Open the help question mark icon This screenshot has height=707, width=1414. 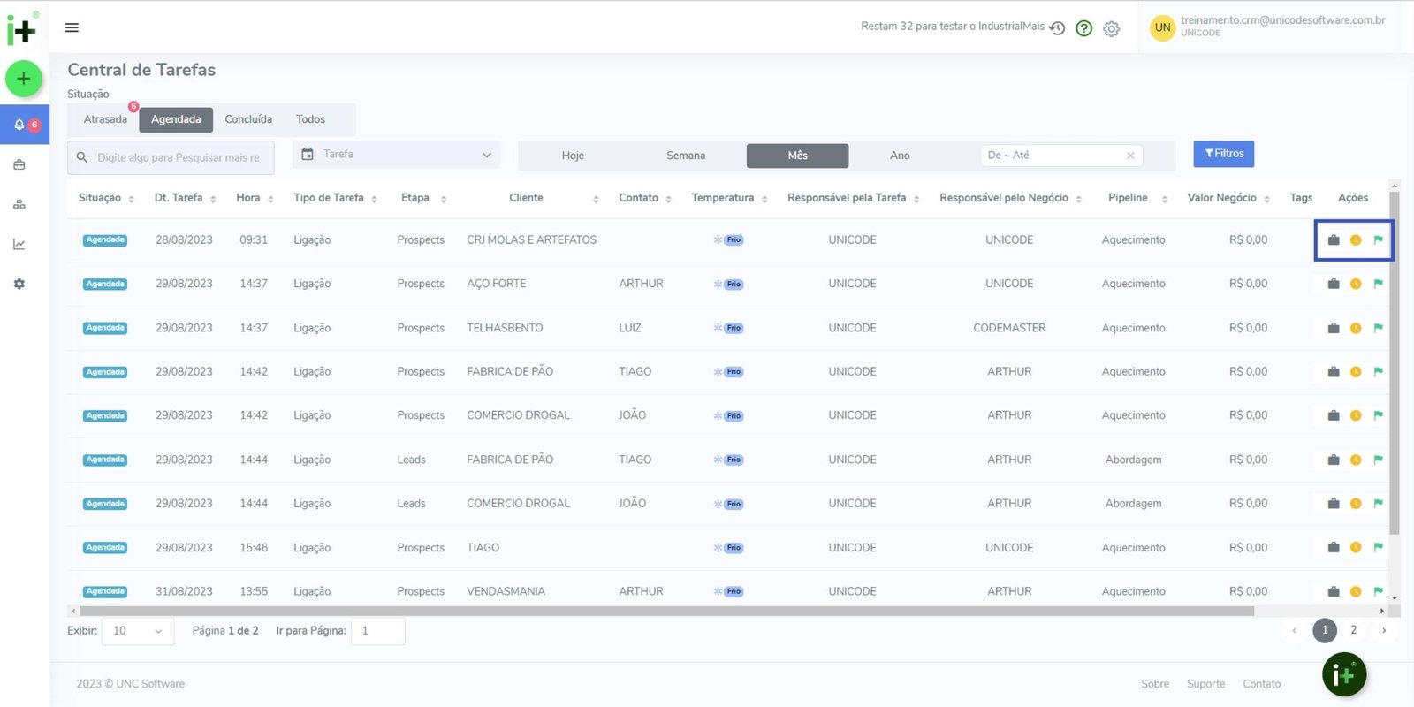[x=1083, y=28]
